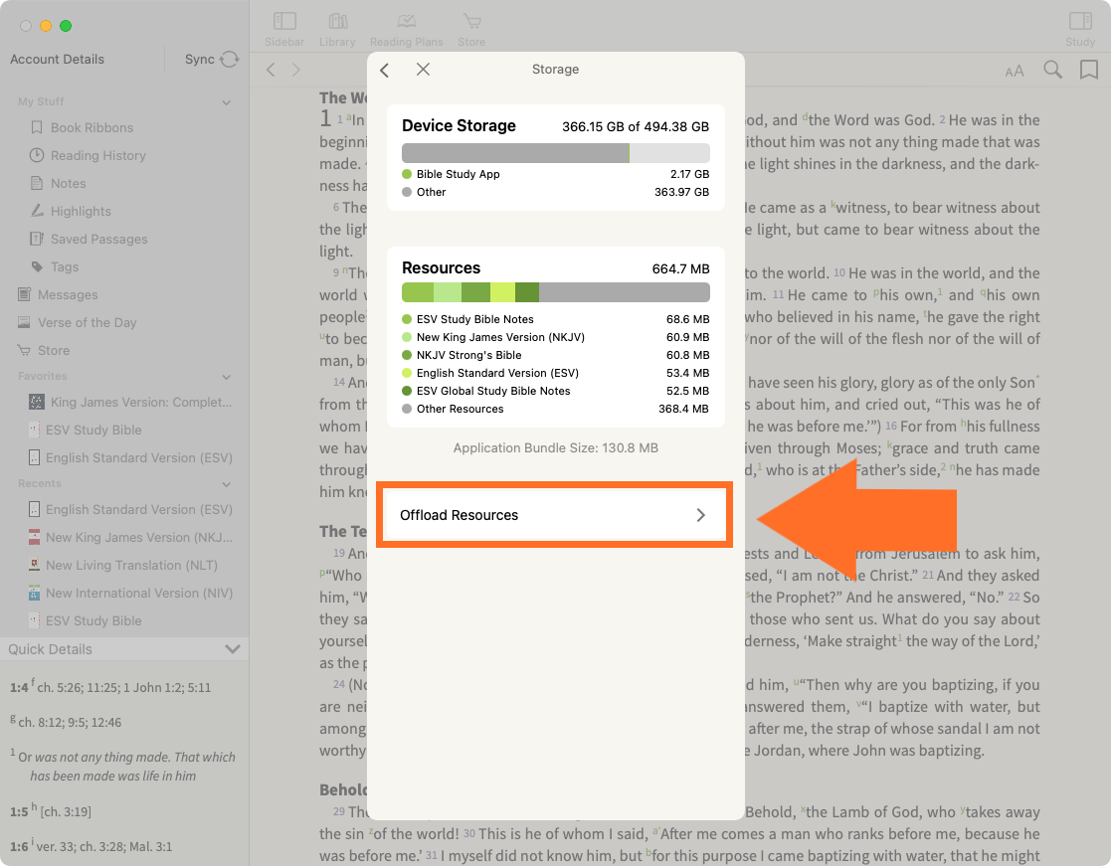Click 'English Standard Version (ESV)' resource row
Image resolution: width=1111 pixels, height=866 pixels.
[555, 373]
